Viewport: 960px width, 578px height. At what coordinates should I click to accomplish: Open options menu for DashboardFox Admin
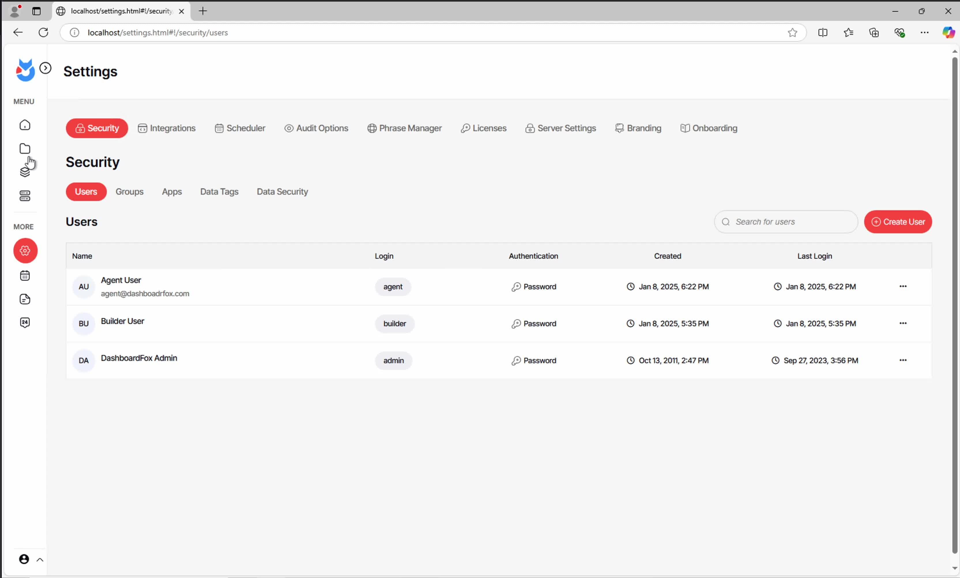pos(903,360)
